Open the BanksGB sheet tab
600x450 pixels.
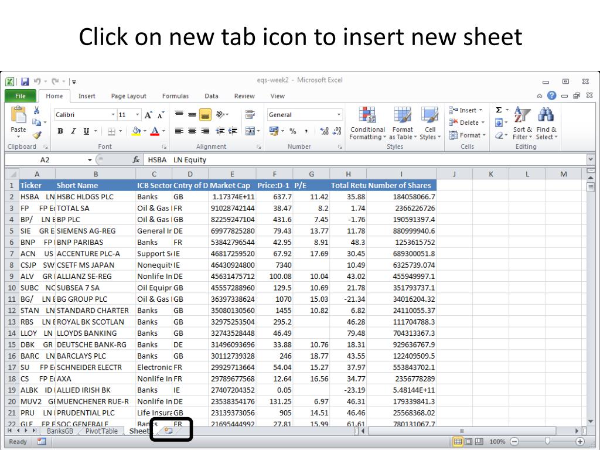coord(60,431)
